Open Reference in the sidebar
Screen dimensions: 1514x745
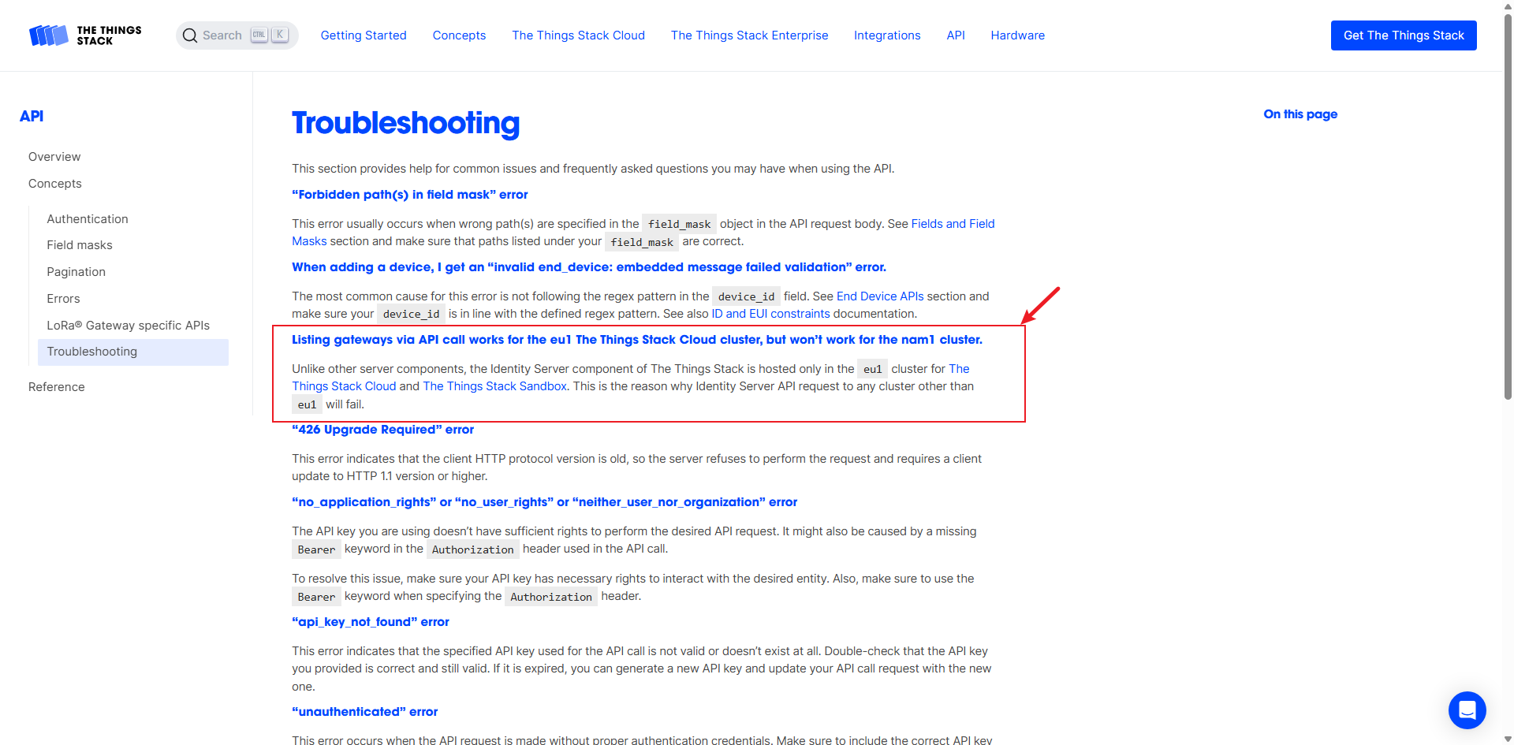(57, 387)
